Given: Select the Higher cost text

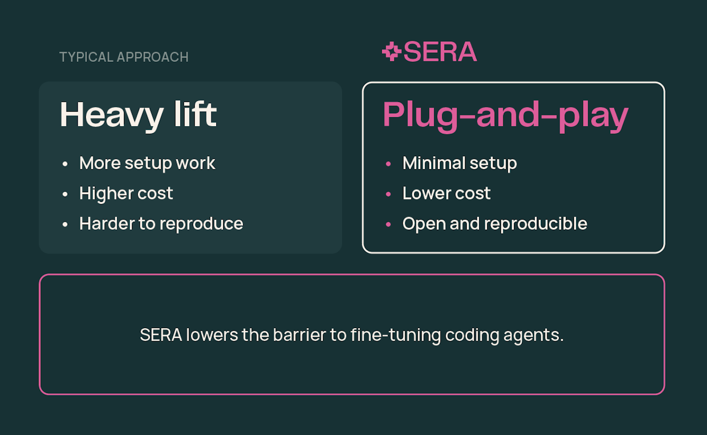Looking at the screenshot, I should (126, 193).
